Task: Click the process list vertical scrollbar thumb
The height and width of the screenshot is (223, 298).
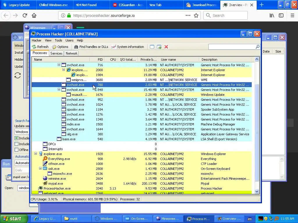Action: click(x=257, y=133)
